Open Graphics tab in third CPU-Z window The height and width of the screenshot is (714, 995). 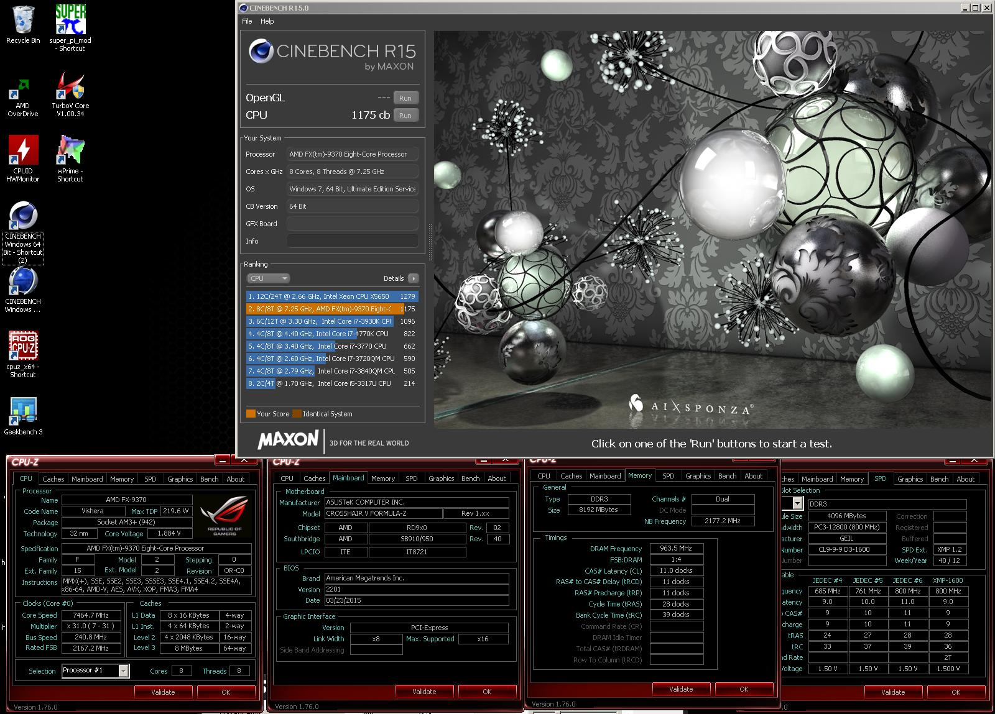pyautogui.click(x=698, y=476)
